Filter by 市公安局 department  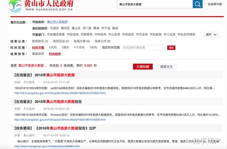[114, 34]
